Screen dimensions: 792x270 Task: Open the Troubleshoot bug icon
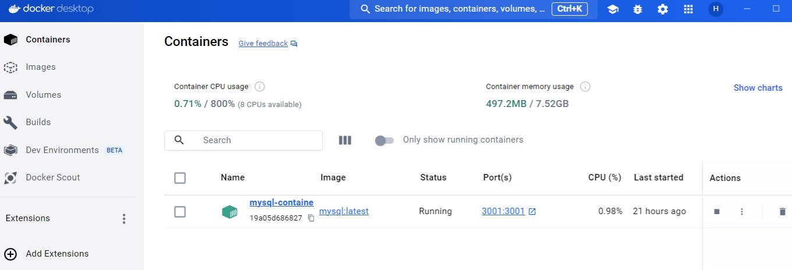pos(638,9)
